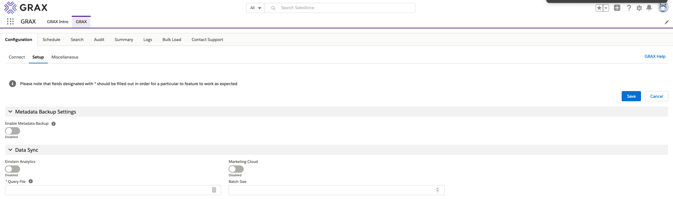Toggle Marketing Cloud switch
The height and width of the screenshot is (199, 673).
pyautogui.click(x=236, y=169)
